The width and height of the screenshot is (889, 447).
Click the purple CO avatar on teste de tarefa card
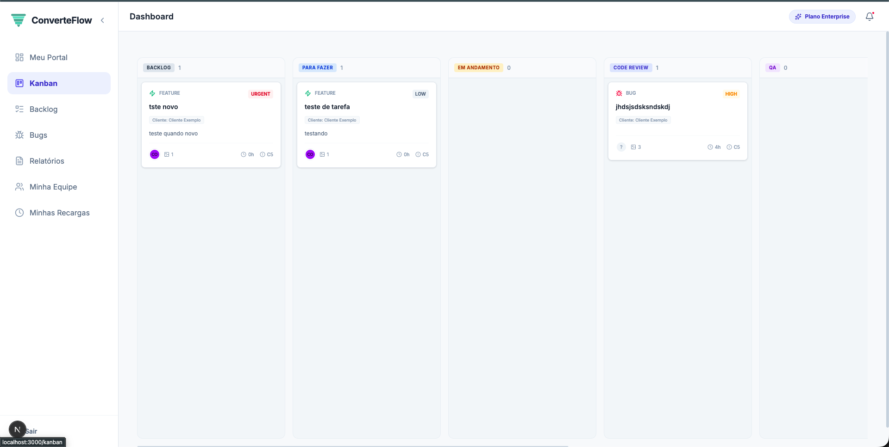click(310, 154)
